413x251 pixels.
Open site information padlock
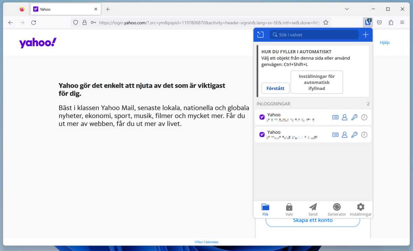(84, 22)
